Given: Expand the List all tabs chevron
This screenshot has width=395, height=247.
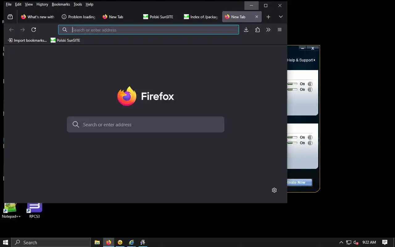Looking at the screenshot, I should tap(281, 17).
